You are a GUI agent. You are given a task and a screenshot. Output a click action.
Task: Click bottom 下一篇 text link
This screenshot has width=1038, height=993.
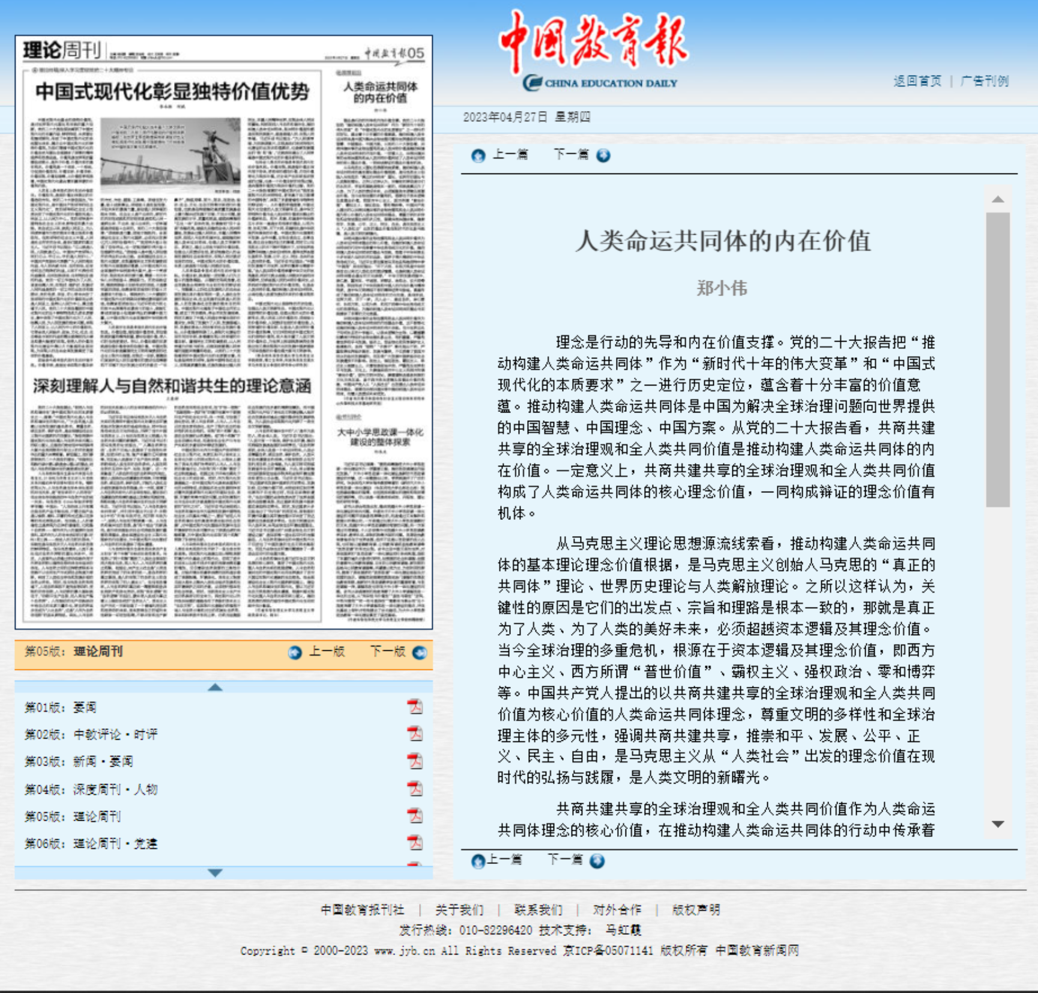[x=565, y=860]
